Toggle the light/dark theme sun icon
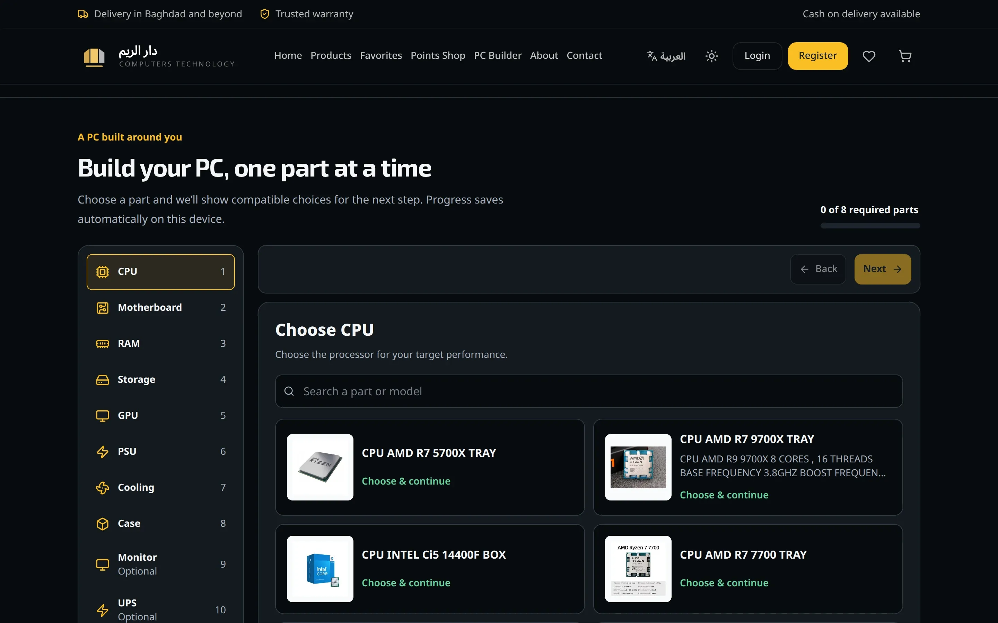Viewport: 998px width, 623px height. [711, 56]
